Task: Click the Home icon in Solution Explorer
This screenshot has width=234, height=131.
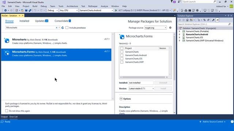Action: click(x=187, y=20)
